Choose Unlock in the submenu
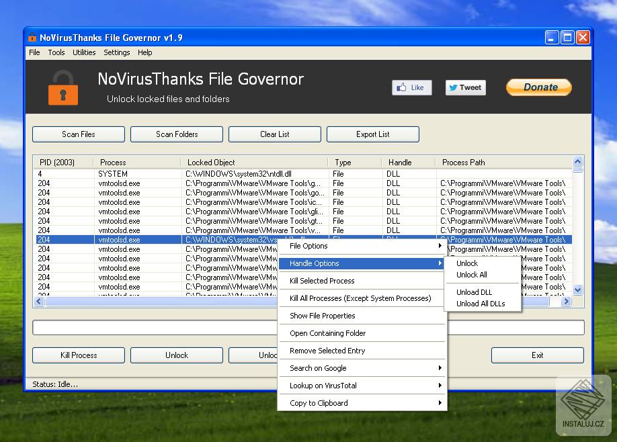 pyautogui.click(x=483, y=263)
